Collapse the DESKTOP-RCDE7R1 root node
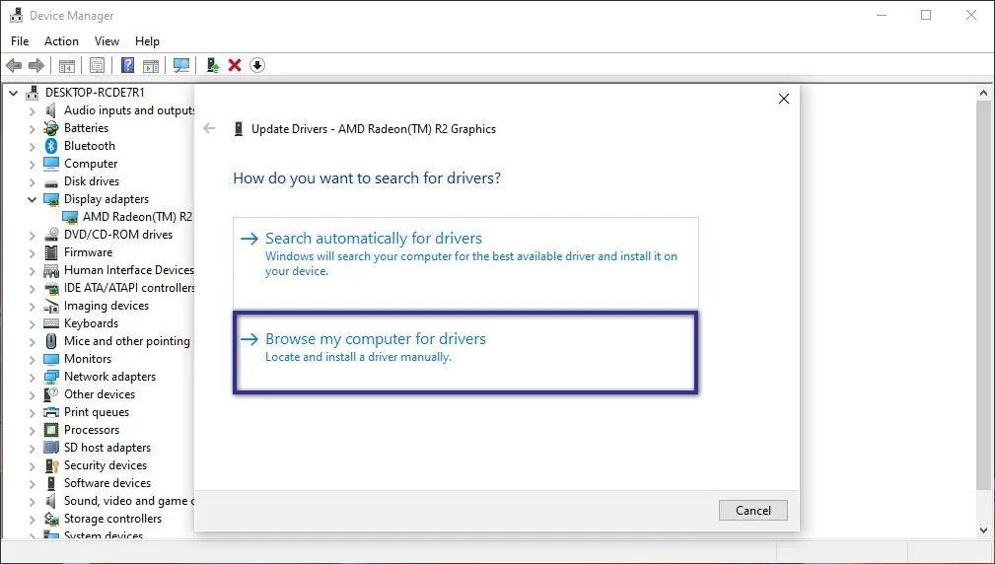Screen dimensions: 995x564 coord(14,93)
